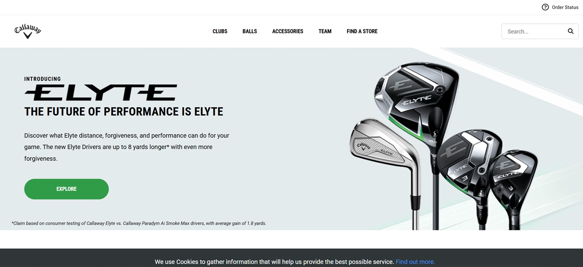The height and width of the screenshot is (267, 583).
Task: Open the Balls menu
Action: pyautogui.click(x=250, y=31)
